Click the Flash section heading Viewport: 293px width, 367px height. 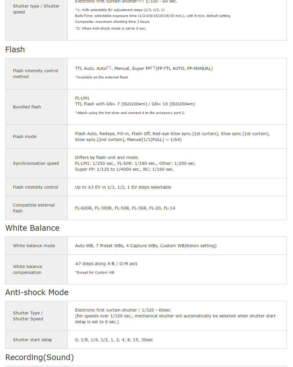(x=15, y=50)
